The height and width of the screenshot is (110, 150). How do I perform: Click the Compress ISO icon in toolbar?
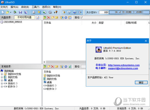coord(39,12)
